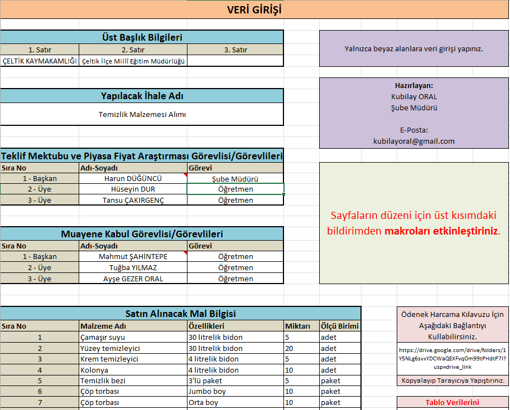Select the Şube Müdürü duty cell
The height and width of the screenshot is (410, 510).
tap(235, 179)
